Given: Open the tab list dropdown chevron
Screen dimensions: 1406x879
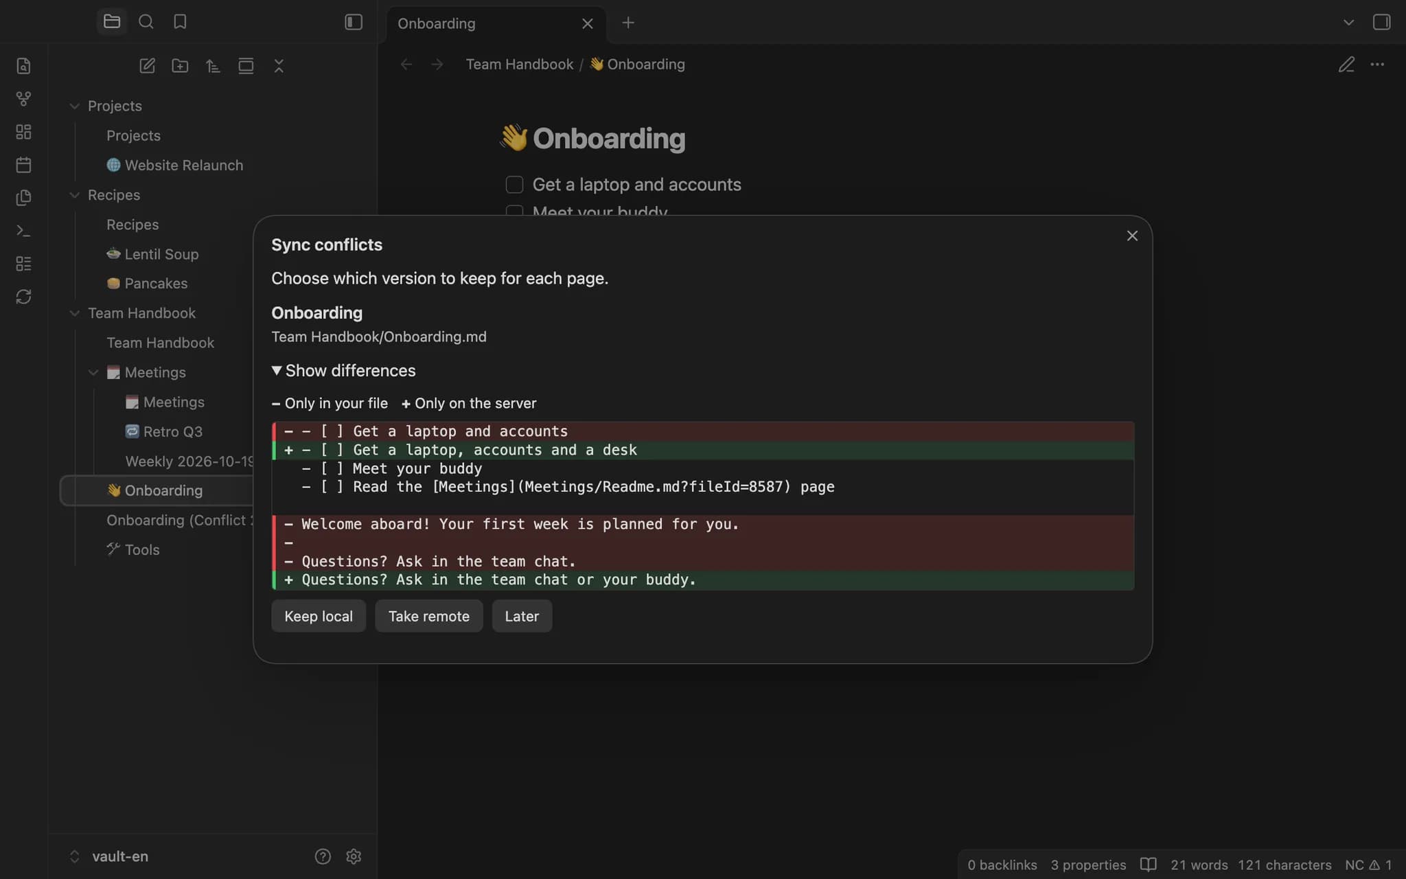Looking at the screenshot, I should pos(1348,22).
